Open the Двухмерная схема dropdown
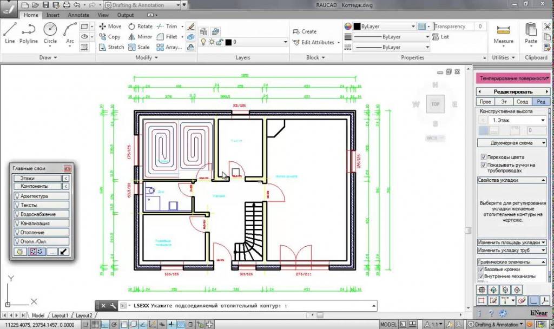Image resolution: width=554 pixels, height=329 pixels. [512, 143]
